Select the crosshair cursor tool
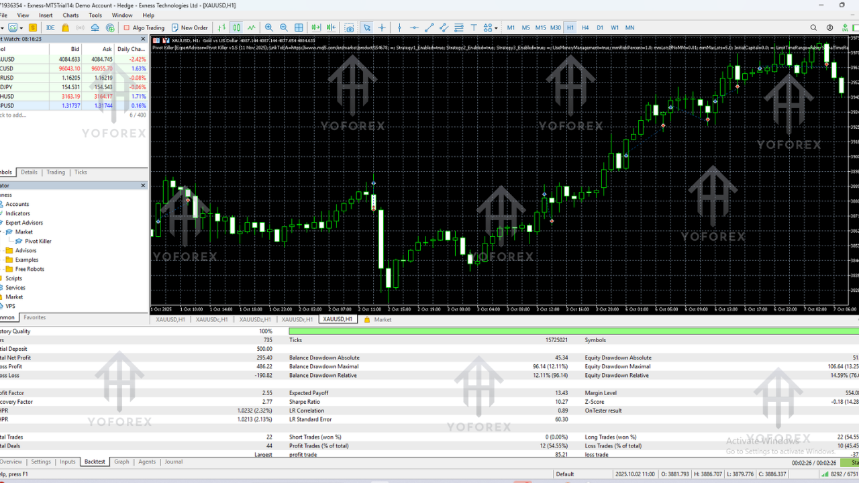The height and width of the screenshot is (483, 859). [382, 28]
